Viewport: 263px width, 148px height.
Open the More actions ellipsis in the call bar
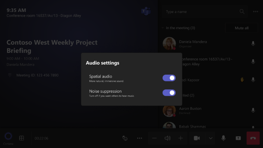point(140,138)
